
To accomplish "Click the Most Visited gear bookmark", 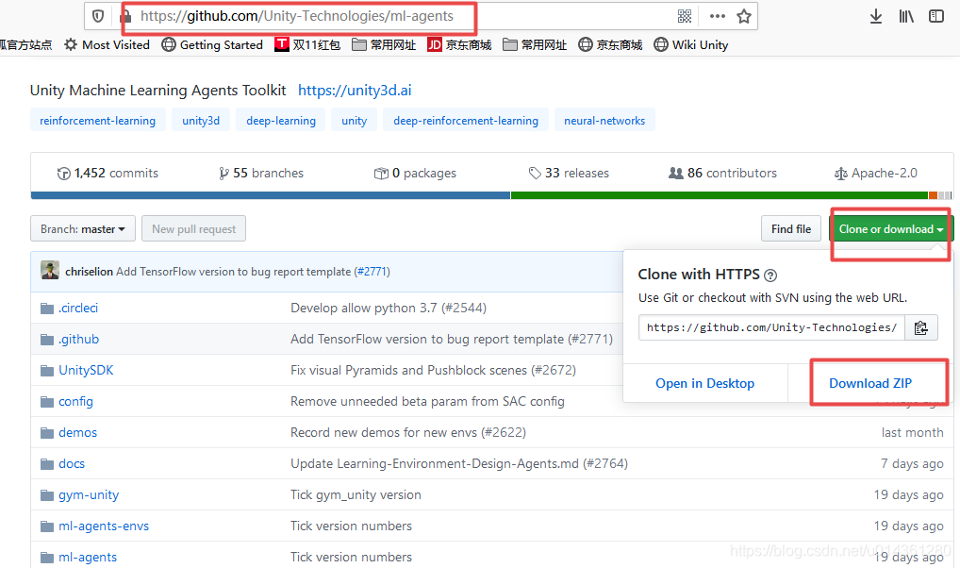I will click(108, 44).
